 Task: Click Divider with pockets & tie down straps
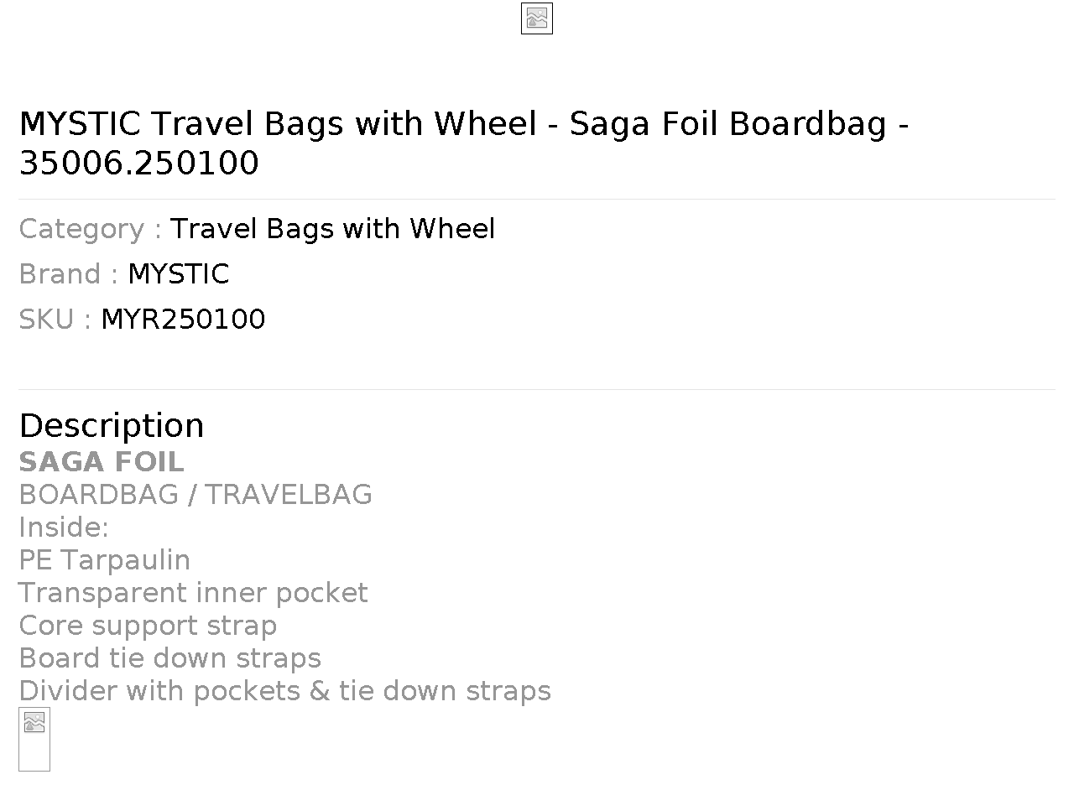coord(284,691)
